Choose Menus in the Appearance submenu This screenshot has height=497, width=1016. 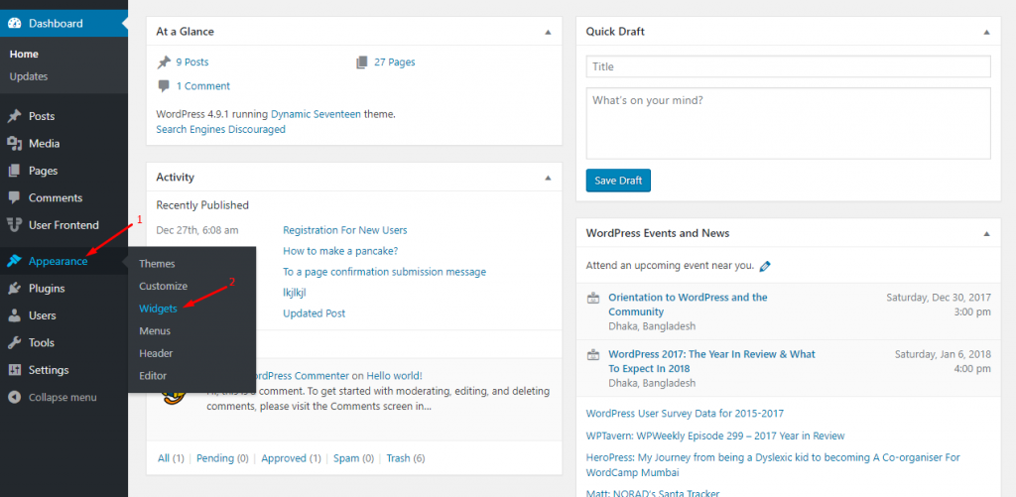pos(155,331)
